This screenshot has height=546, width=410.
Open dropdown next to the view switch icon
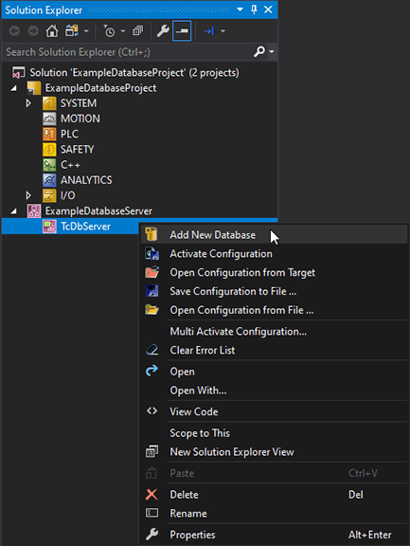(x=86, y=31)
